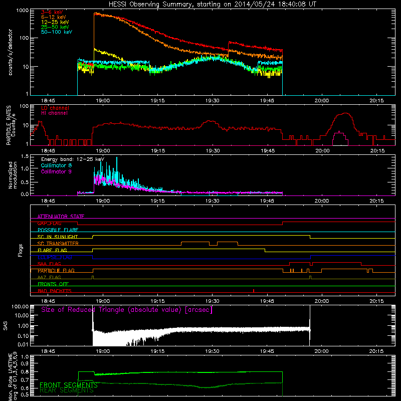Screen dimensions: 401x401
Task: Click the 0.01 tick on SAS axis
Action: point(23,344)
